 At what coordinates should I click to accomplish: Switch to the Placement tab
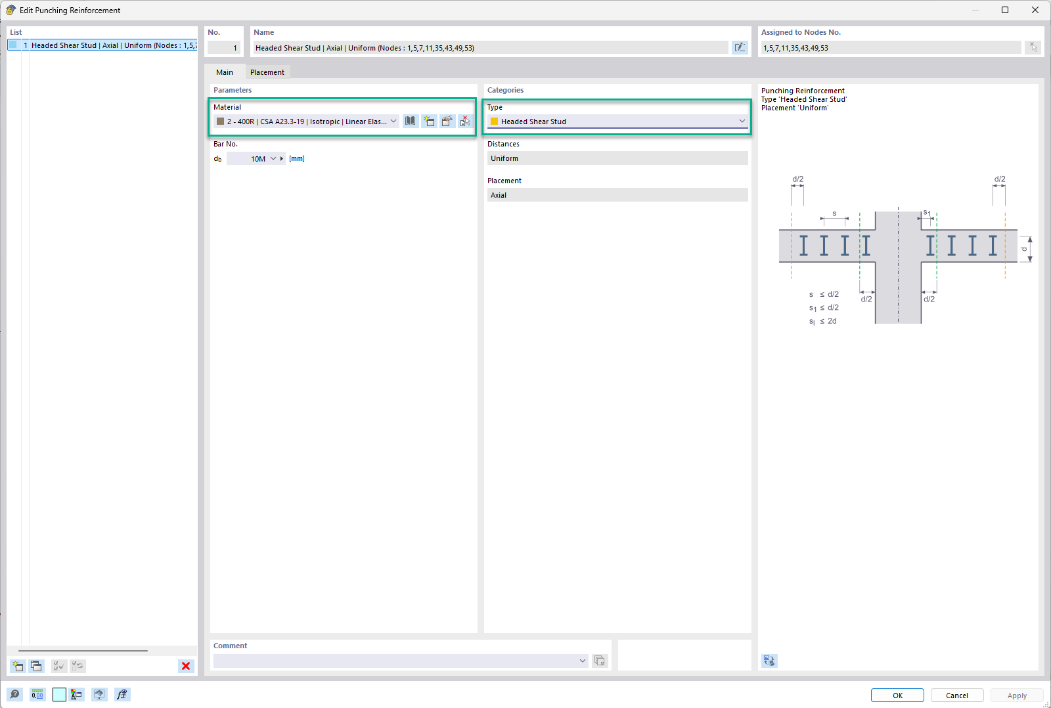[x=267, y=72]
